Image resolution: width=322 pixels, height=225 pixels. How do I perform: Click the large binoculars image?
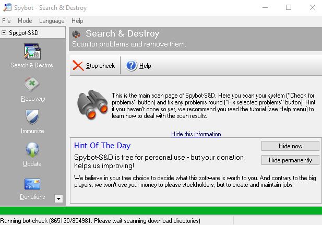[x=92, y=104]
